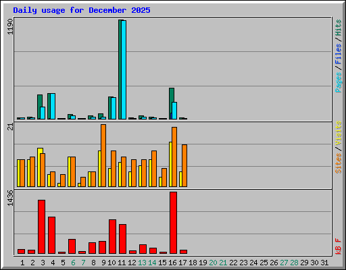Click day label 9 on the x-axis

(x=103, y=263)
